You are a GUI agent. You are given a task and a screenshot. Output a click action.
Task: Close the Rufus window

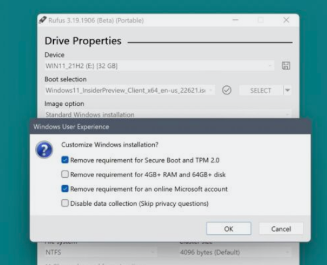click(287, 20)
